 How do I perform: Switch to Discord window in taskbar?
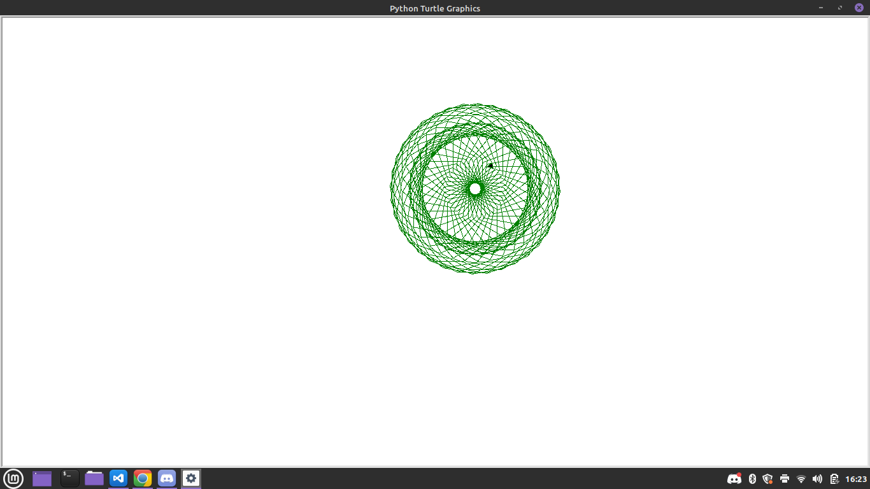167,478
